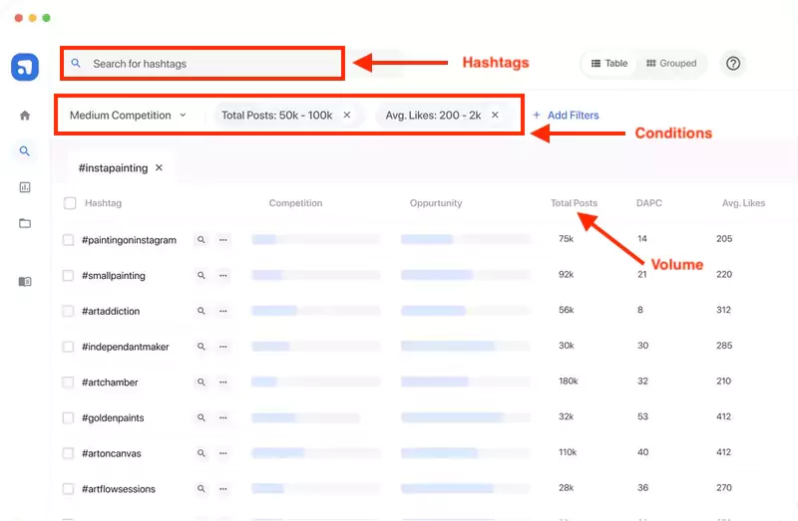The height and width of the screenshot is (521, 798).
Task: Open the app logo home icon
Action: click(x=24, y=67)
